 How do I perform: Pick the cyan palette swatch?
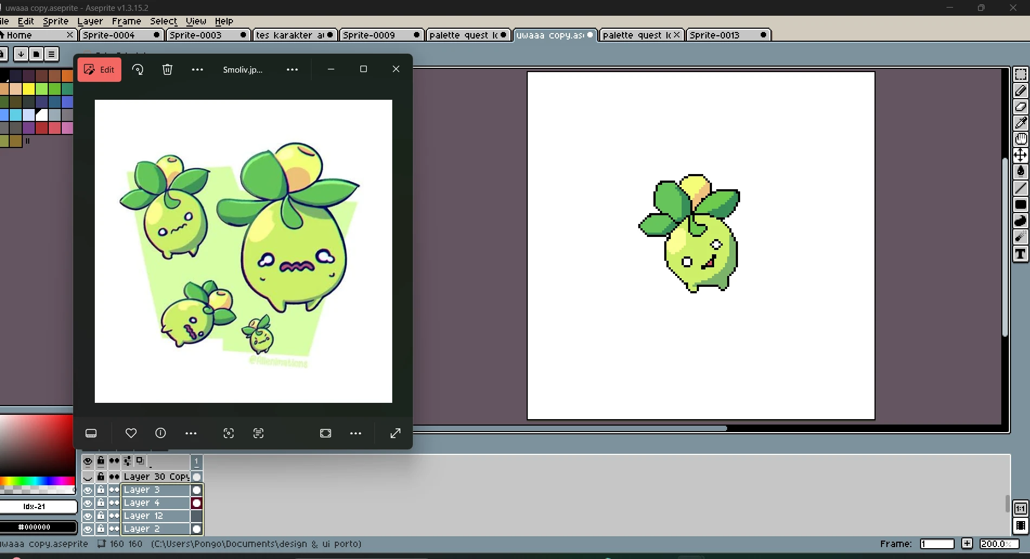point(16,114)
